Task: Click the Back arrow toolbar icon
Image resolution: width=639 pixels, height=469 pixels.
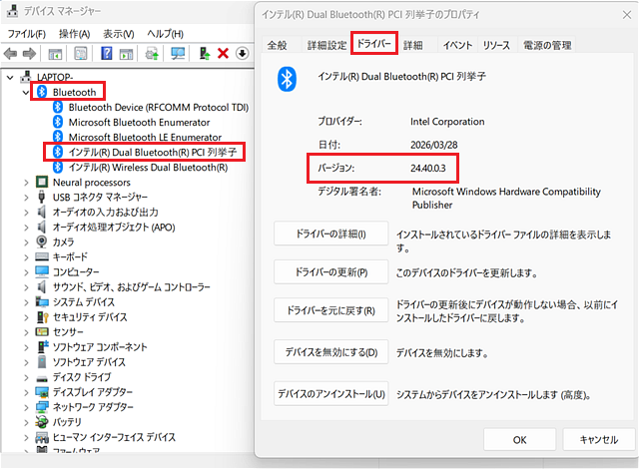Action: pyautogui.click(x=10, y=53)
